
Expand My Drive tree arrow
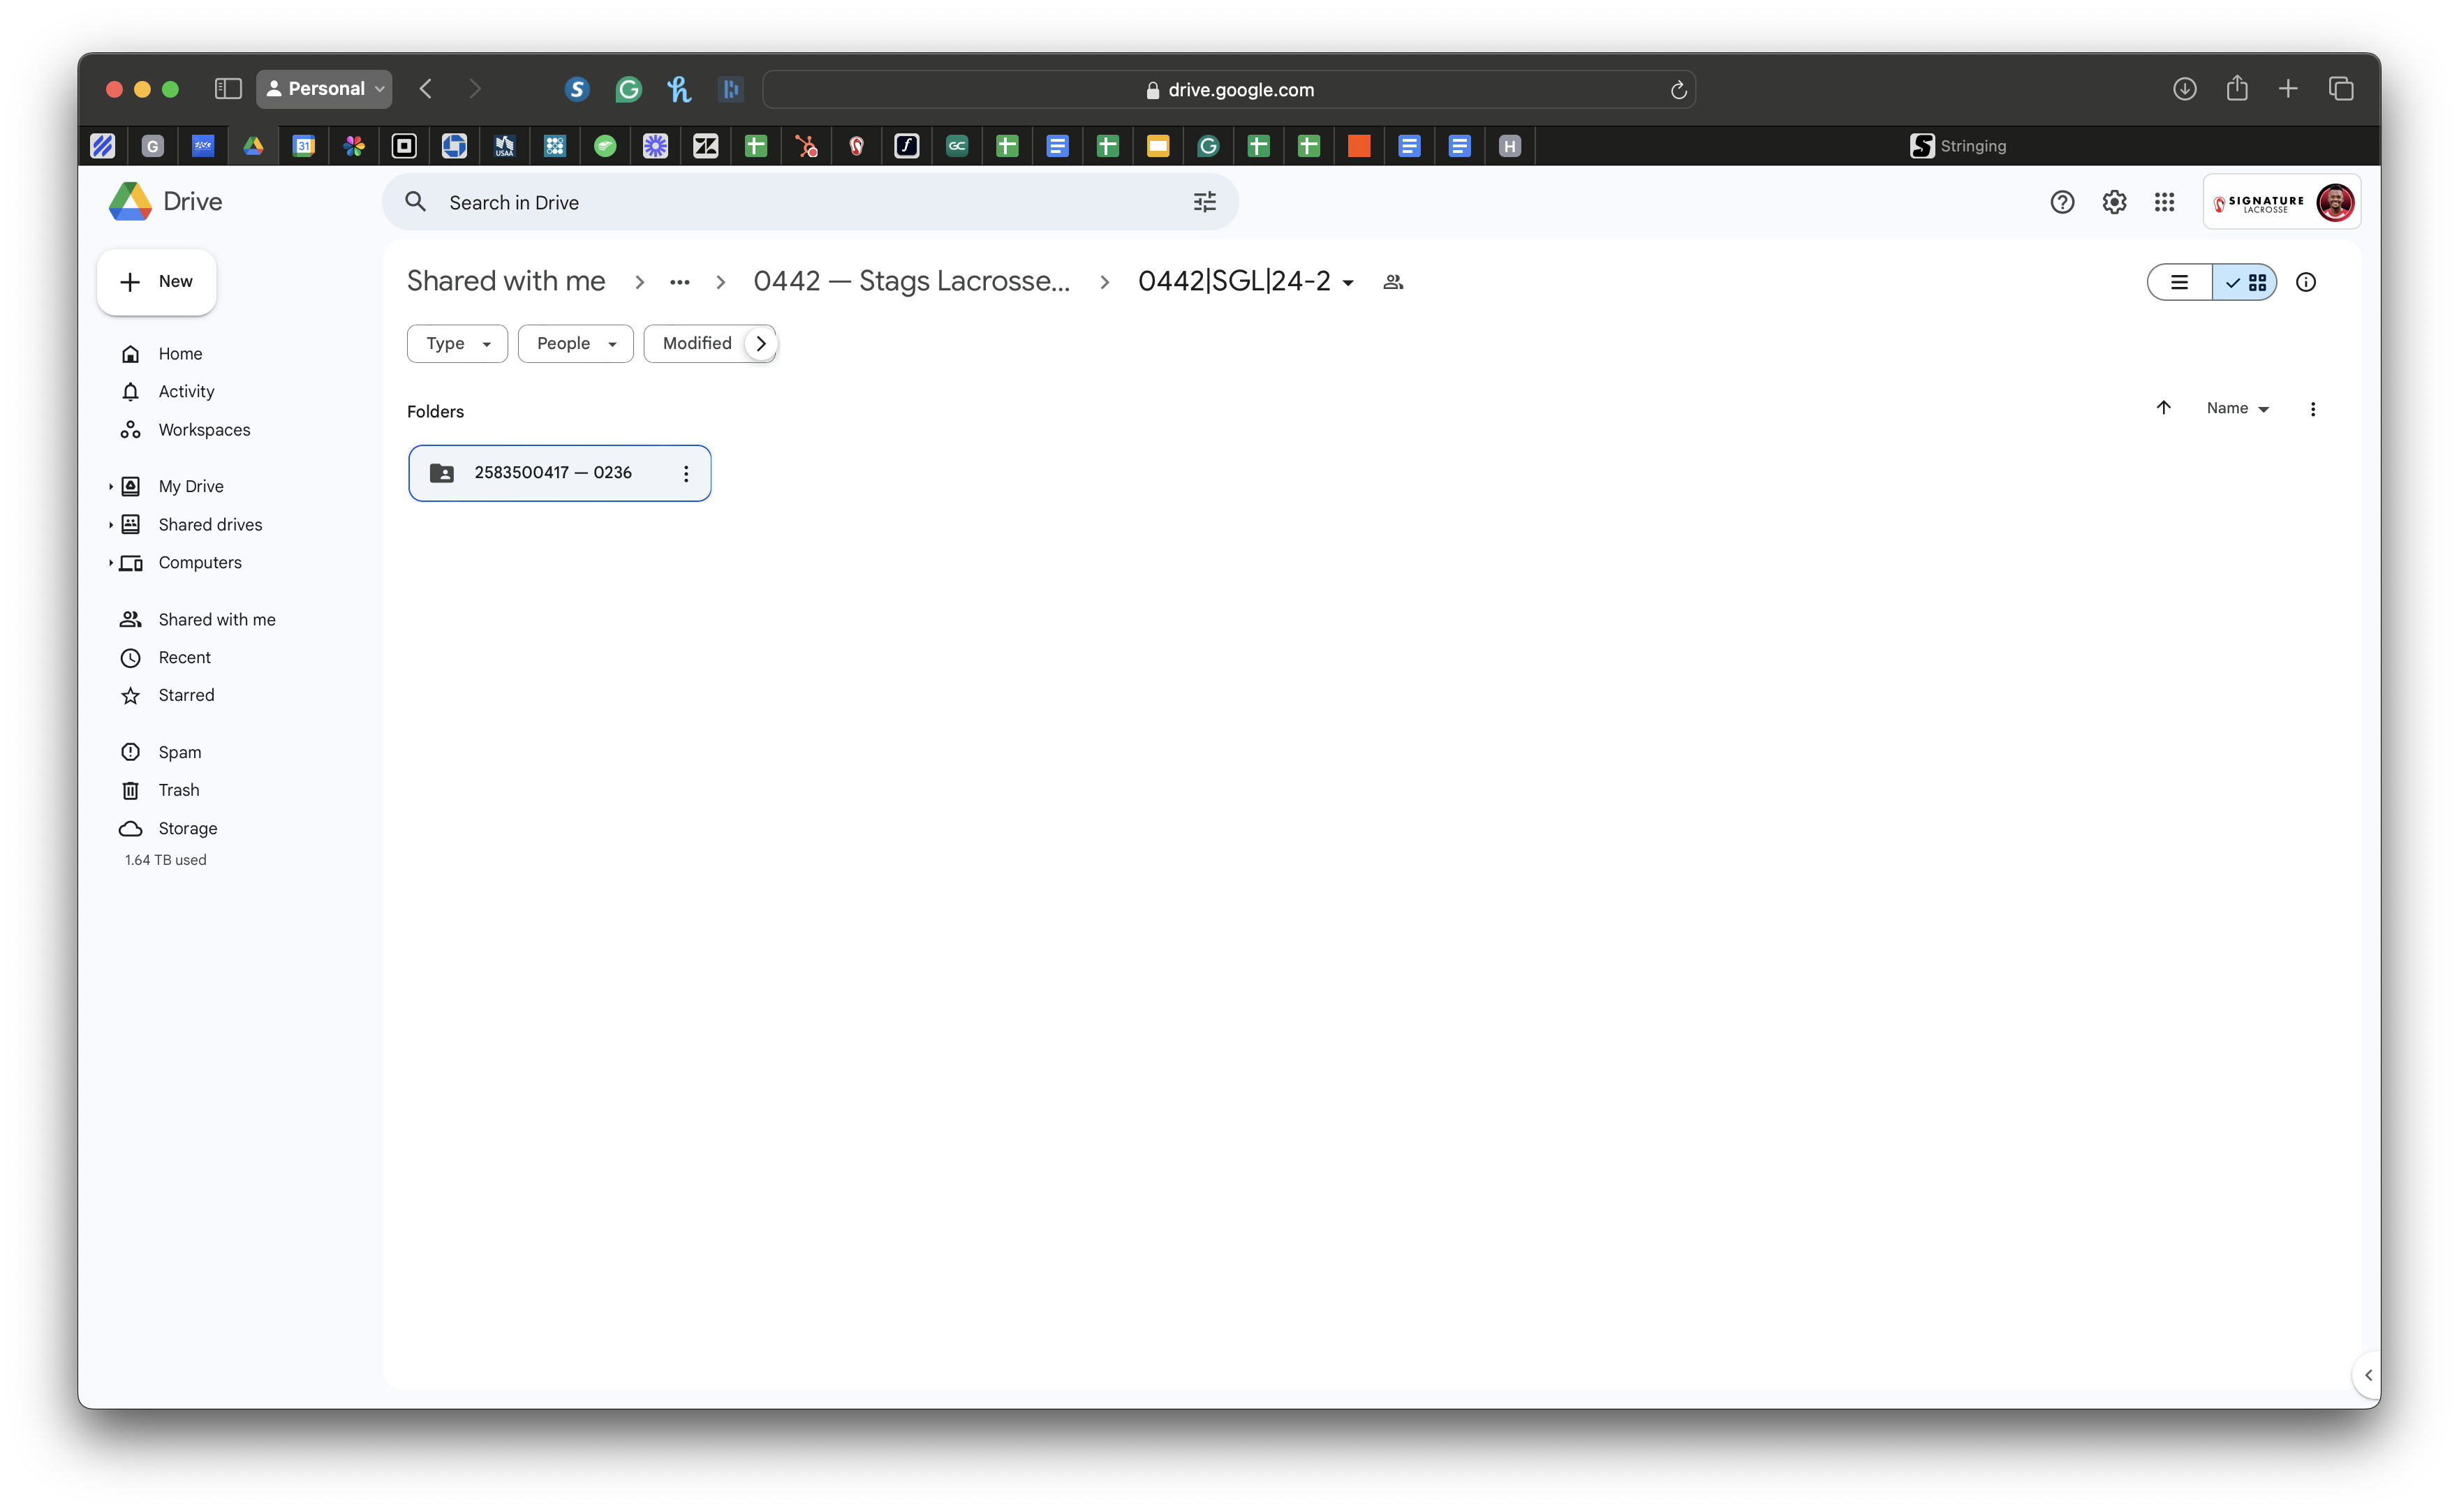click(x=110, y=487)
